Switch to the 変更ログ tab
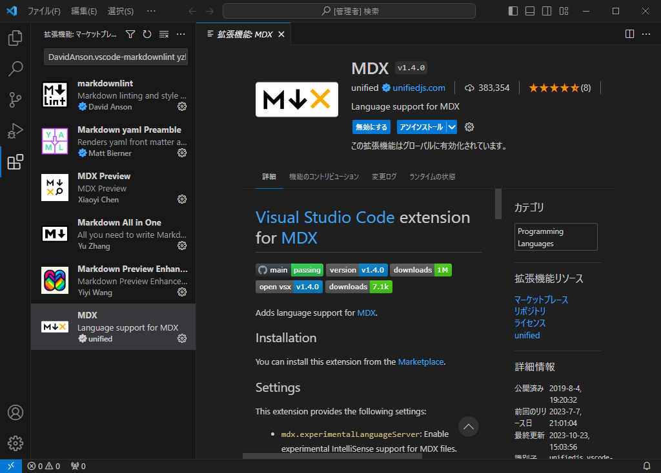 [x=384, y=177]
